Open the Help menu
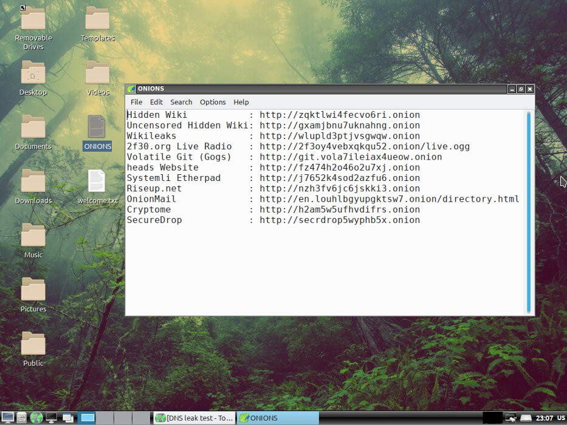 point(241,102)
